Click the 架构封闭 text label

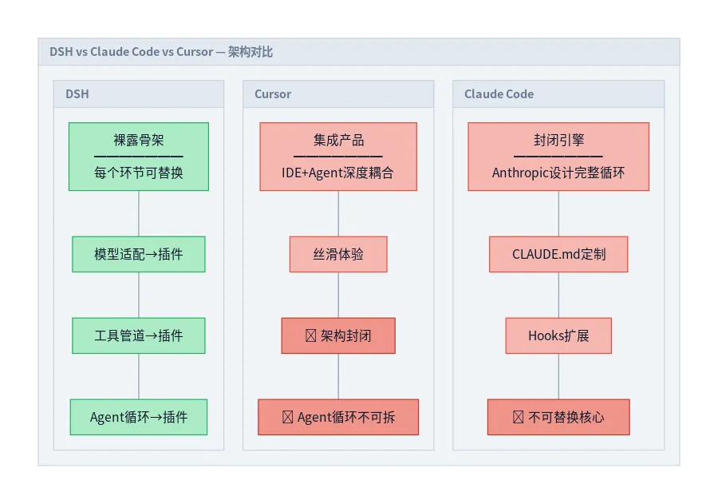click(x=345, y=335)
